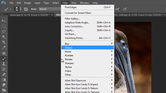Click the airbrush-style icon in options bar

coord(117,9)
